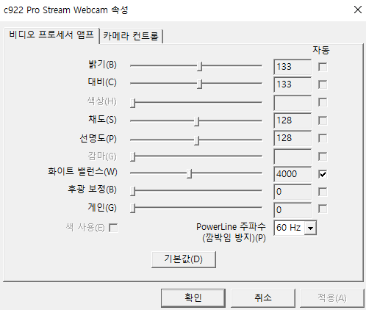The image size is (366, 310).
Task: Check auto box for 게인(G)
Action: click(323, 209)
